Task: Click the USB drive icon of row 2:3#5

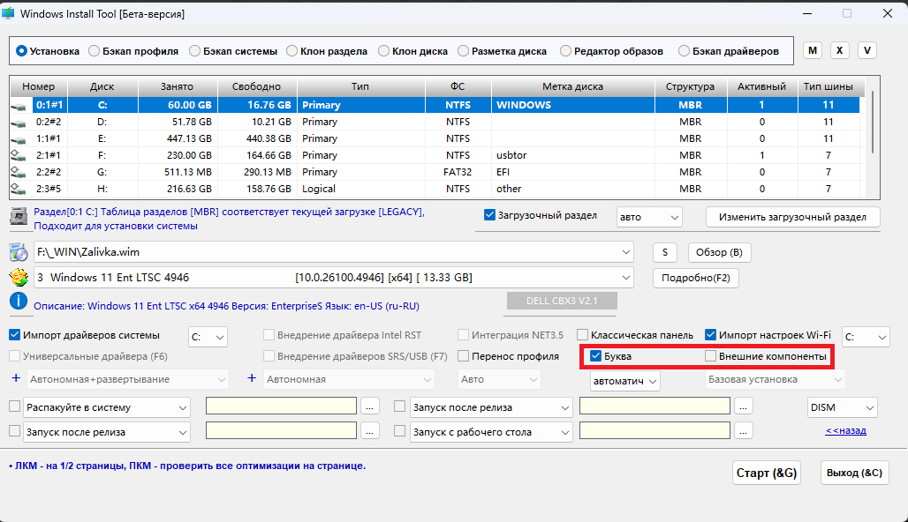Action: pyautogui.click(x=19, y=189)
